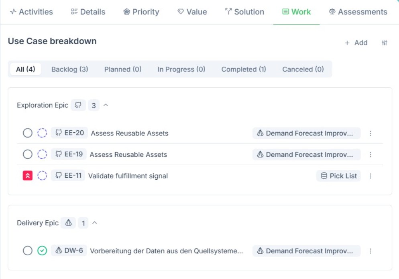
Task: Click the dashed backlog status icon on EE-19
Action: coord(42,154)
